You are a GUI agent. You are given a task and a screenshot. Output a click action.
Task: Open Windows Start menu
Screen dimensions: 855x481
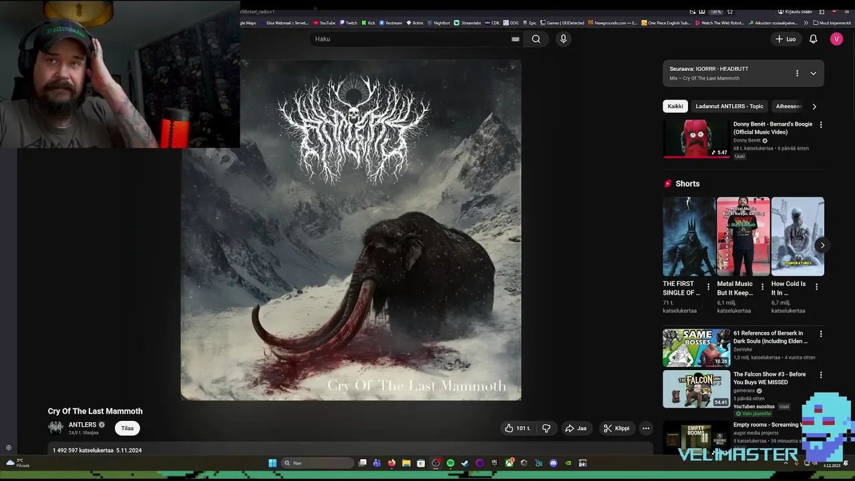pos(273,463)
